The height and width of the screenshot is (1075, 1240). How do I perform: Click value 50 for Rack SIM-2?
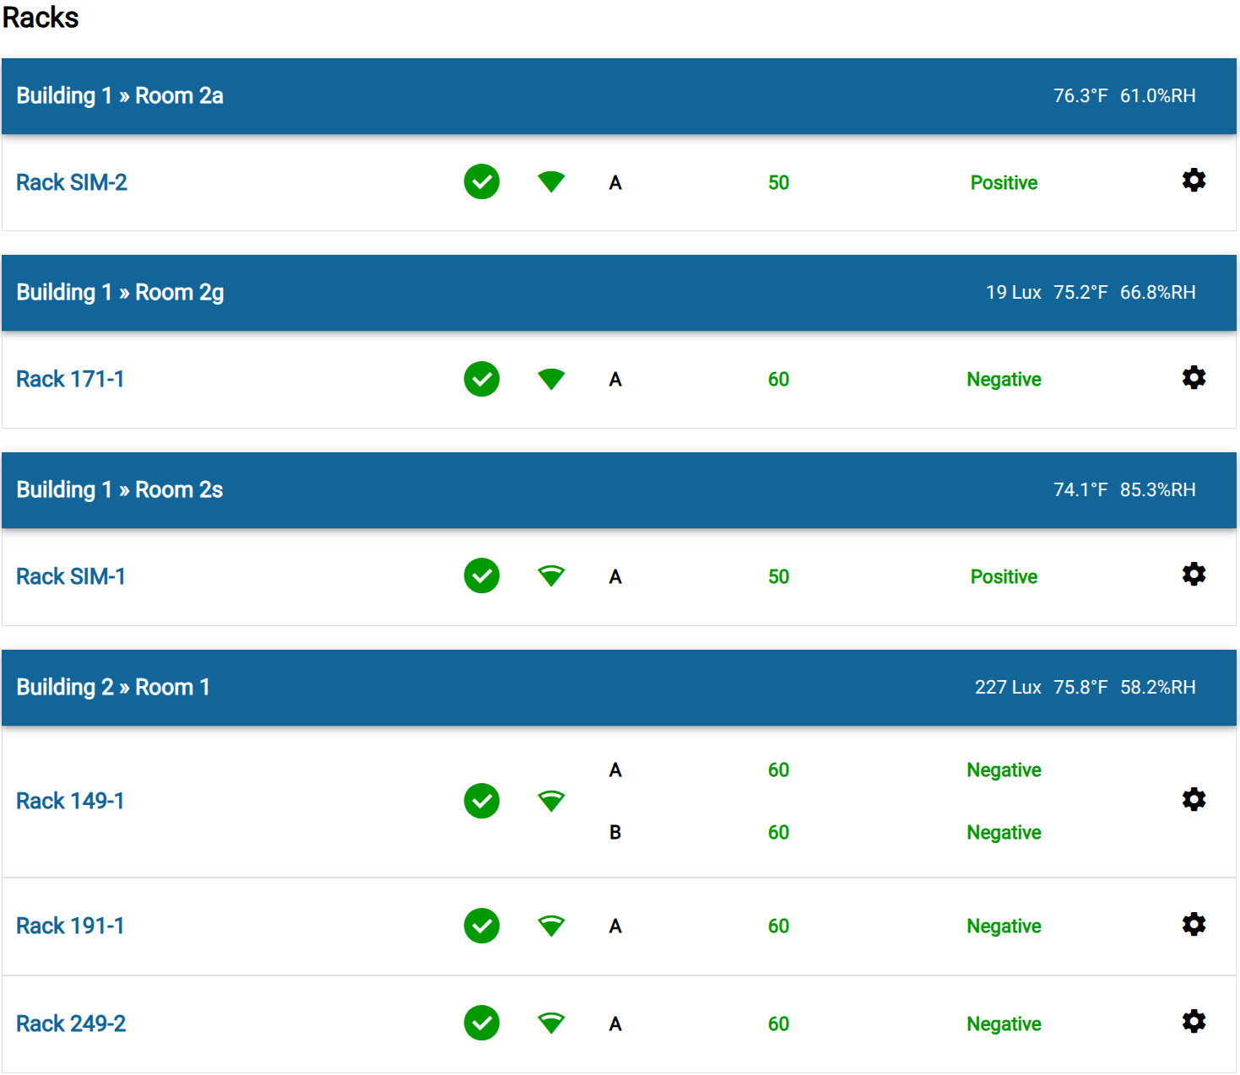tap(778, 182)
